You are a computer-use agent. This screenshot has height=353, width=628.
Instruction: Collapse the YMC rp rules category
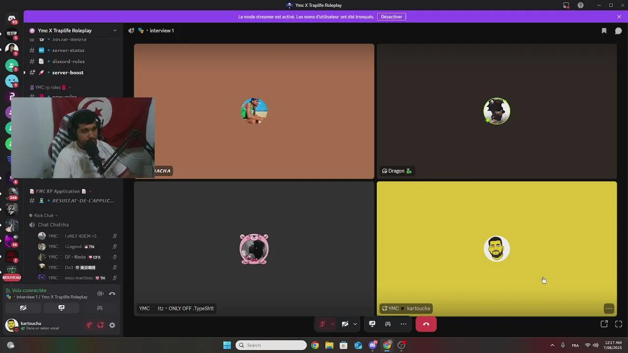tap(51, 87)
